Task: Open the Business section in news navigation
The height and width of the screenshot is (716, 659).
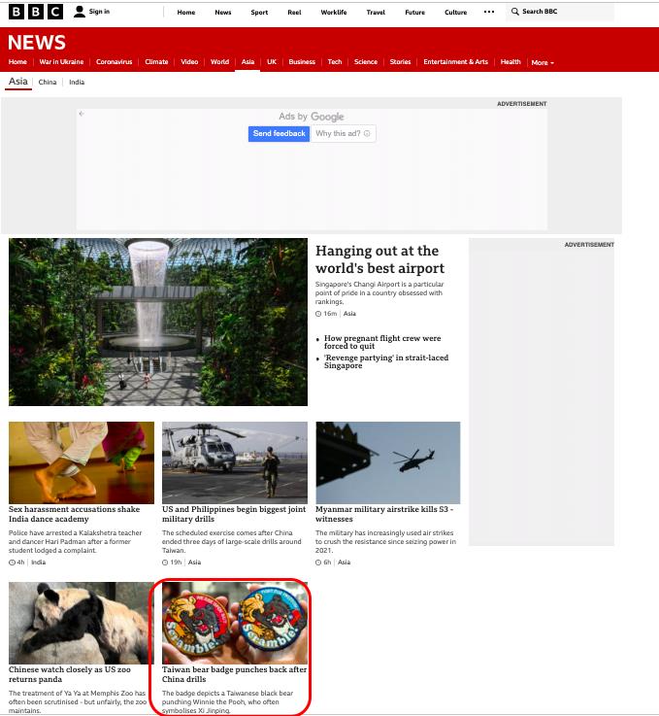Action: click(302, 62)
